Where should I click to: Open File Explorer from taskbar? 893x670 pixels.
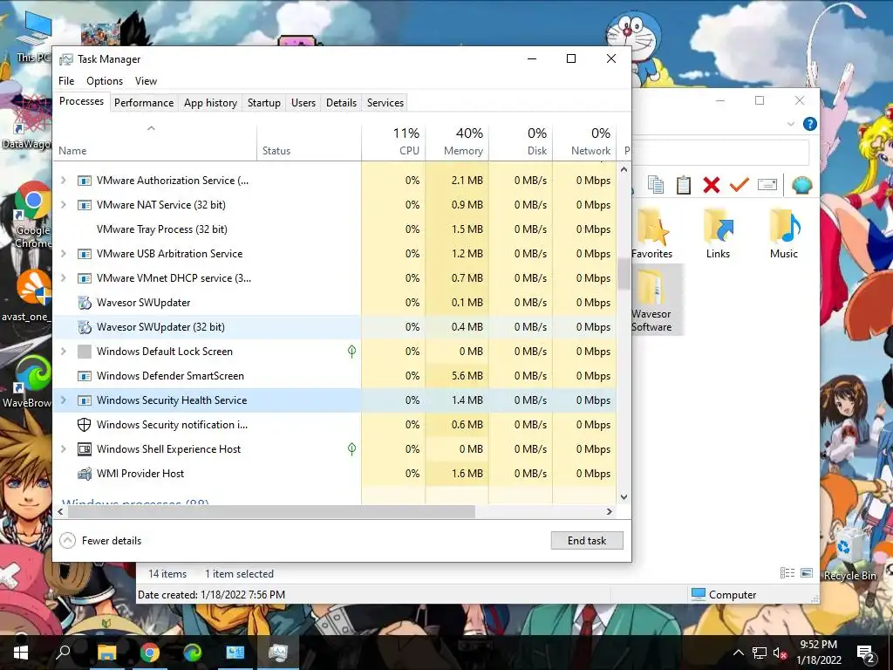(106, 653)
